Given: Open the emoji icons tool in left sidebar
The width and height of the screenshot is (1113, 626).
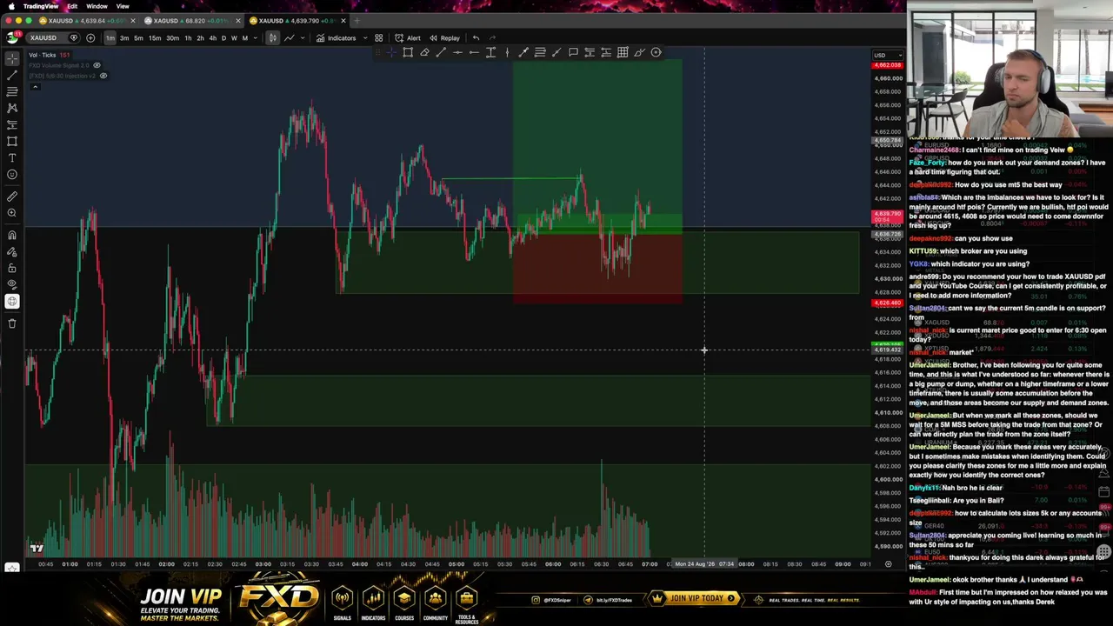Looking at the screenshot, I should [x=12, y=174].
